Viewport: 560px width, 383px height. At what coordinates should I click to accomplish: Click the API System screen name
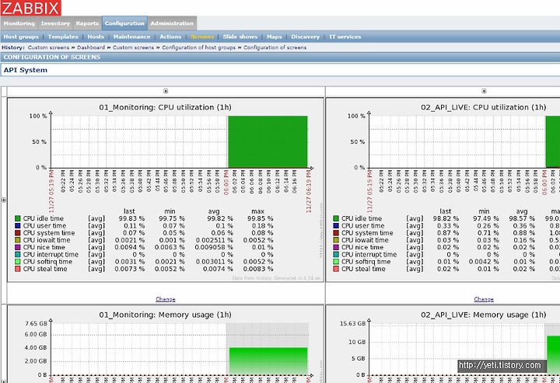[x=26, y=70]
